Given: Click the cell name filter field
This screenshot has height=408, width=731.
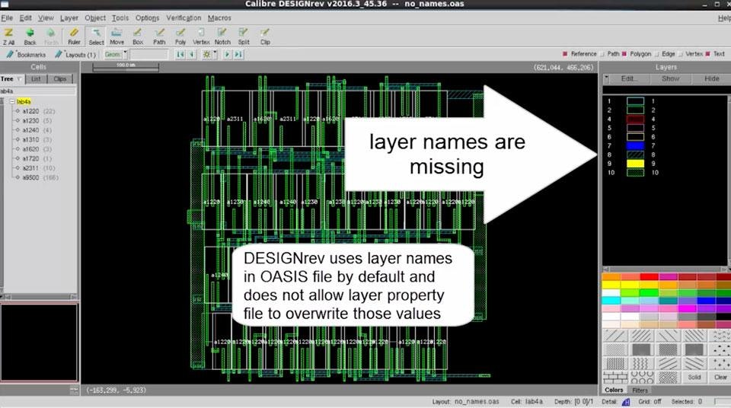Looking at the screenshot, I should (38, 91).
